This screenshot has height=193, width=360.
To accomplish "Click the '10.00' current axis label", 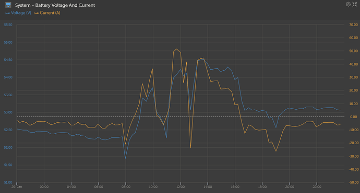I will pyautogui.click(x=354, y=104).
